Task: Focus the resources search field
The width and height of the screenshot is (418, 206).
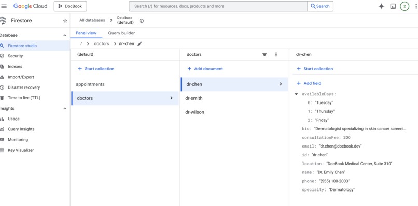Action: pyautogui.click(x=218, y=6)
